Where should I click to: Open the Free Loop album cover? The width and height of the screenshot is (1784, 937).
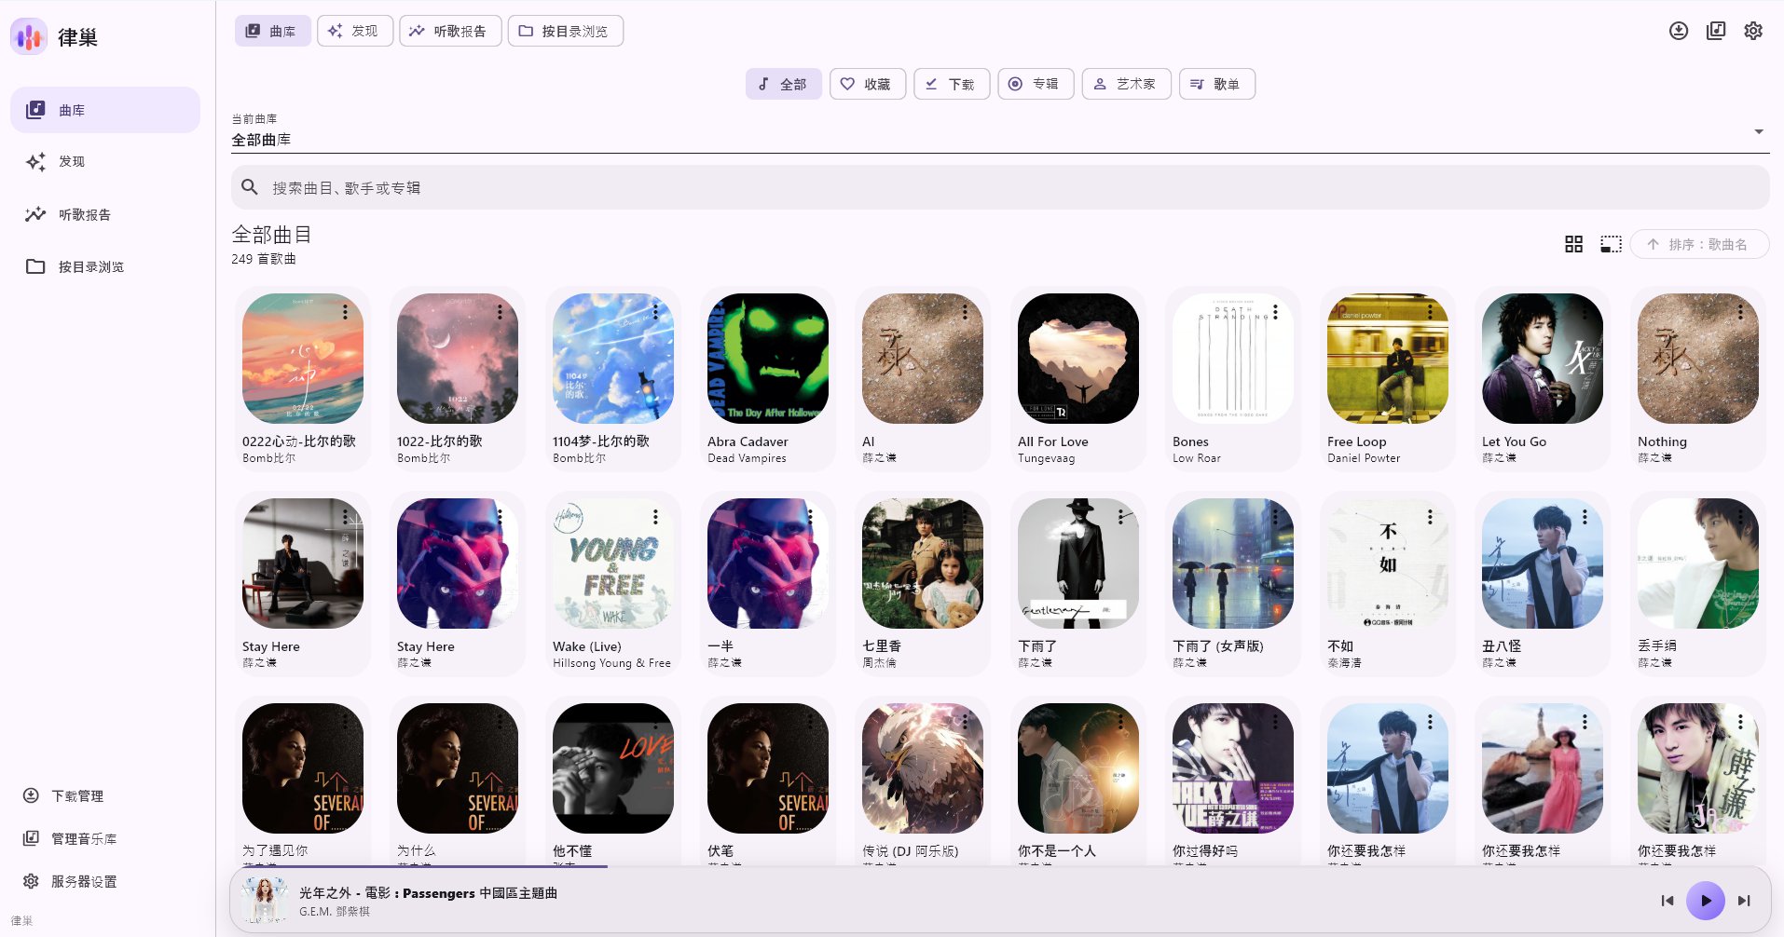[x=1388, y=359]
